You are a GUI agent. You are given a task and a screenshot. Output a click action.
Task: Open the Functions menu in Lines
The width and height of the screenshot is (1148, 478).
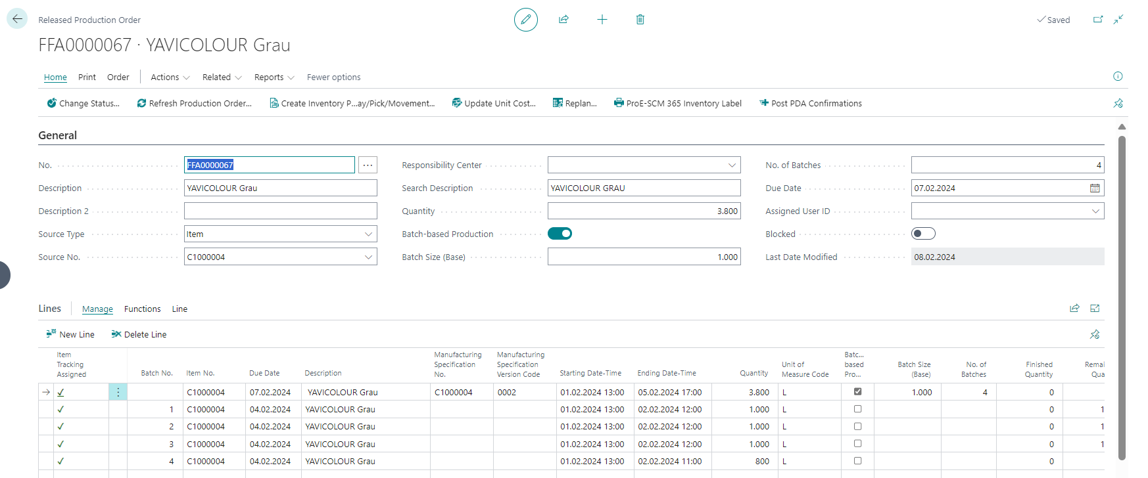142,309
